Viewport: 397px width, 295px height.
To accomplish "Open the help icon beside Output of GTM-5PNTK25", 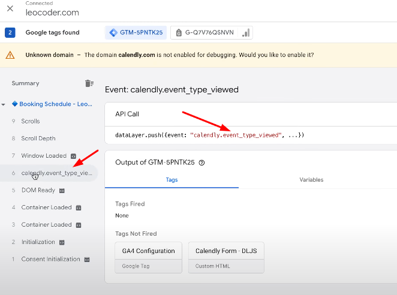I will (x=201, y=162).
